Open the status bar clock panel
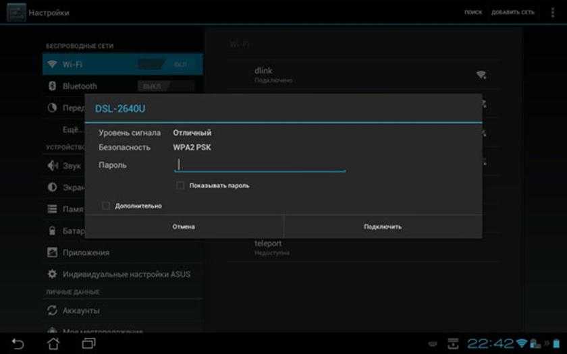The width and height of the screenshot is (567, 354). click(489, 344)
